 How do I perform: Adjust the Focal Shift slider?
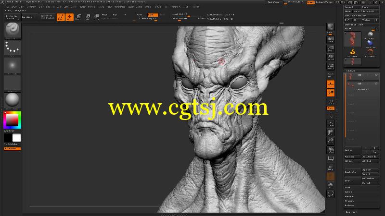tap(189, 15)
